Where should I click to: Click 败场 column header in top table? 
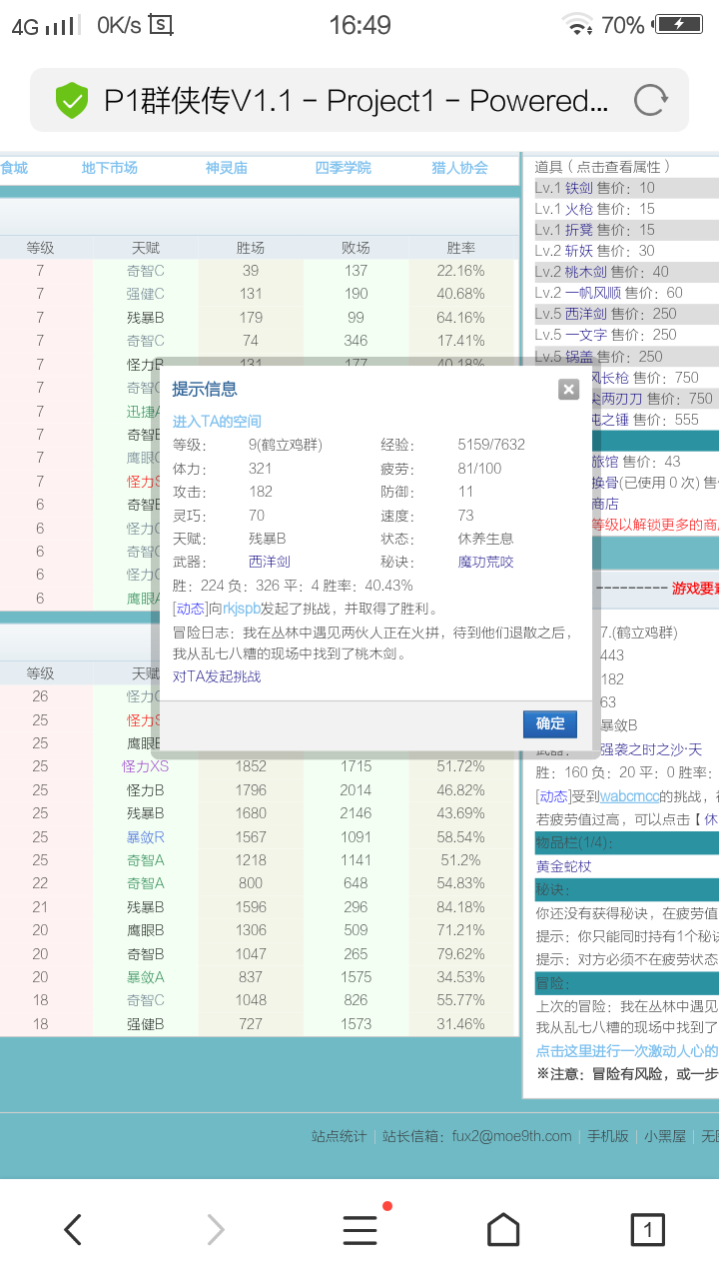click(x=356, y=248)
